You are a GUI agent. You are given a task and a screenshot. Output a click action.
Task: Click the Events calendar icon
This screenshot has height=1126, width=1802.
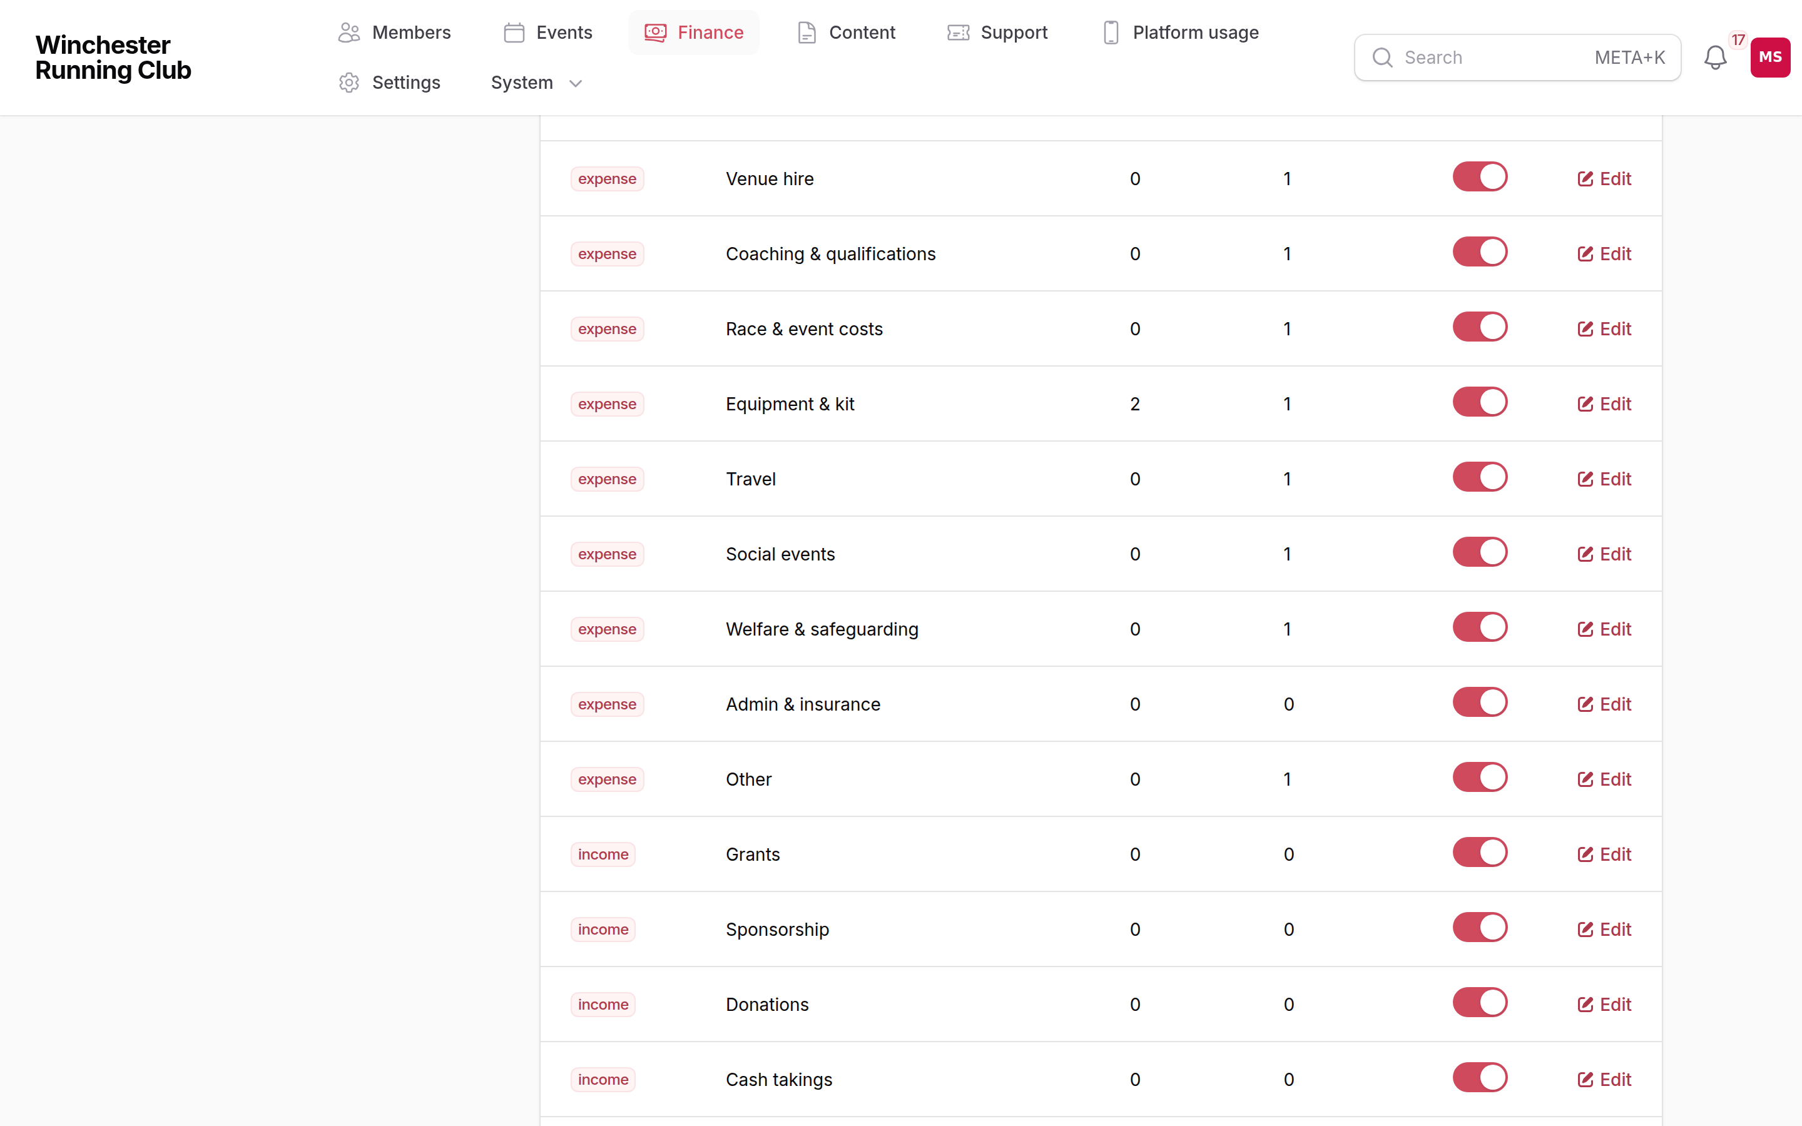pos(514,33)
